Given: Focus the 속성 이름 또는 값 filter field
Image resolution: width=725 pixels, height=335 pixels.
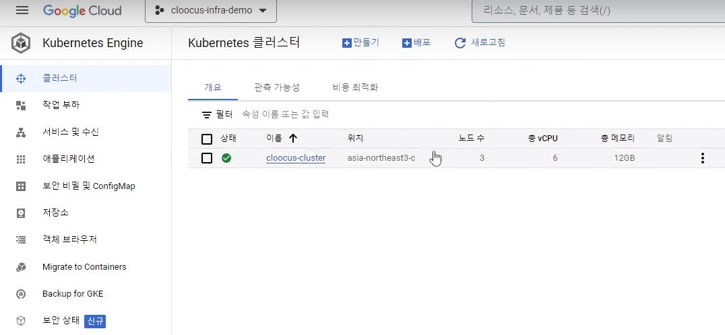Looking at the screenshot, I should 285,114.
